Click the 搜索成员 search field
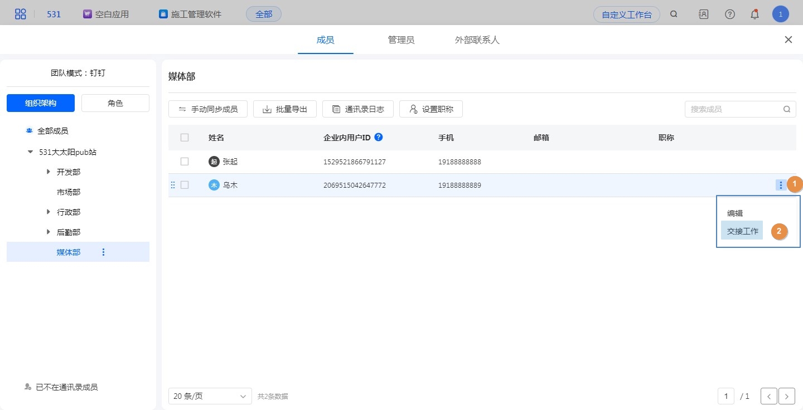This screenshot has height=410, width=803. pyautogui.click(x=734, y=109)
